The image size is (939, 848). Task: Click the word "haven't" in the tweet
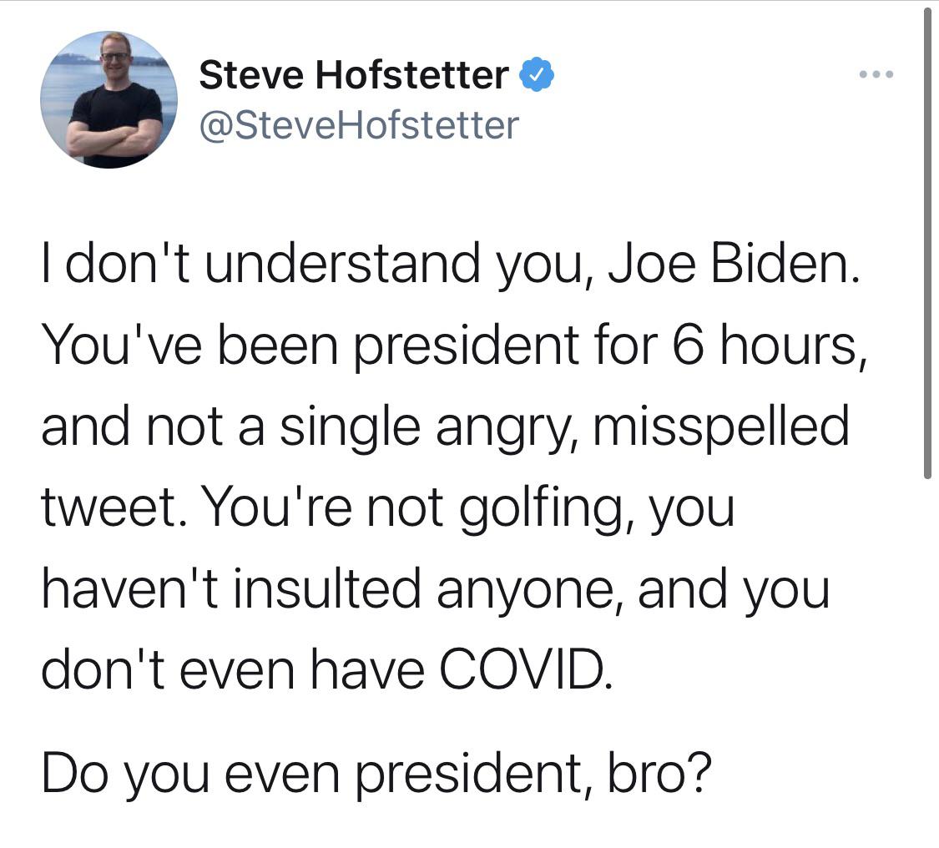tap(134, 588)
